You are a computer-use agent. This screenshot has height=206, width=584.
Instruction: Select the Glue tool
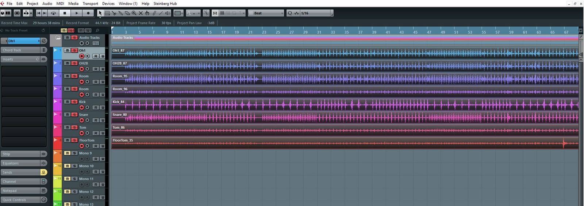click(x=120, y=13)
